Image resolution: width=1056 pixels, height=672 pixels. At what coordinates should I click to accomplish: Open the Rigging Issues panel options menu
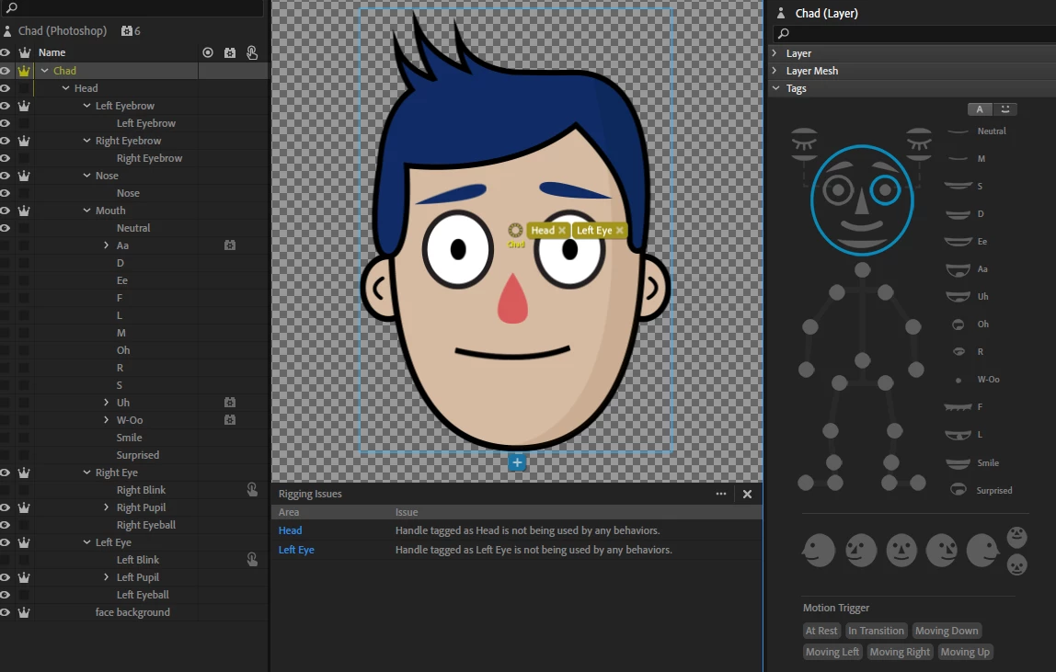coord(721,494)
